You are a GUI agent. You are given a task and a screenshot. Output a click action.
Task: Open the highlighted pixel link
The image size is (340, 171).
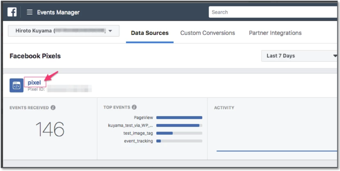point(34,83)
